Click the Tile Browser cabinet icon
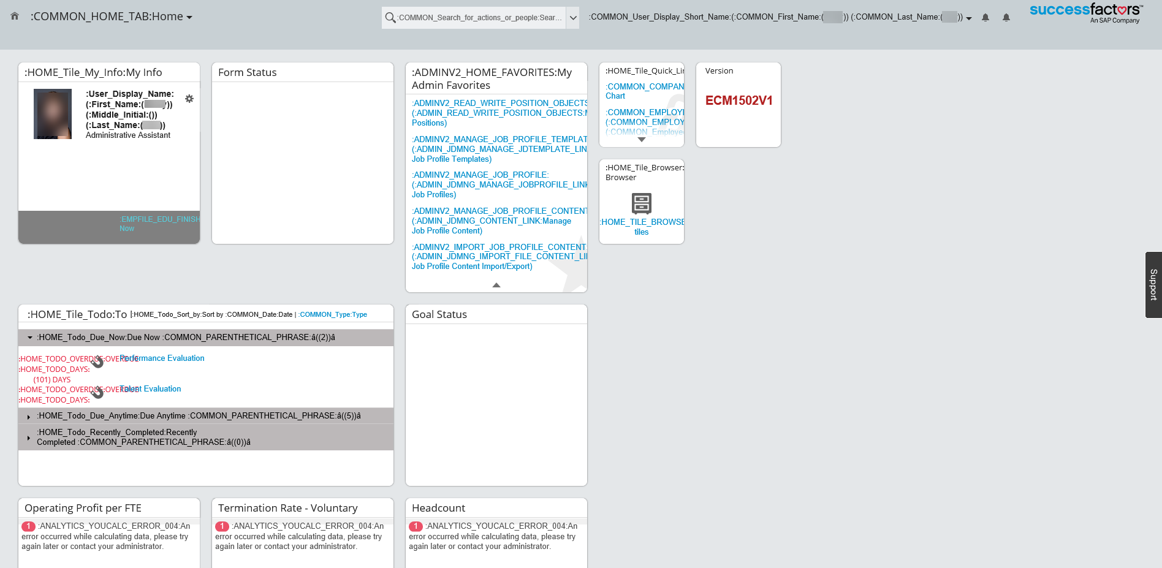The width and height of the screenshot is (1162, 568). 642,203
